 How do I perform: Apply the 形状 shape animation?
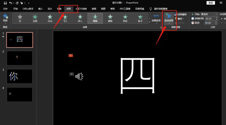pyautogui.click(x=125, y=18)
